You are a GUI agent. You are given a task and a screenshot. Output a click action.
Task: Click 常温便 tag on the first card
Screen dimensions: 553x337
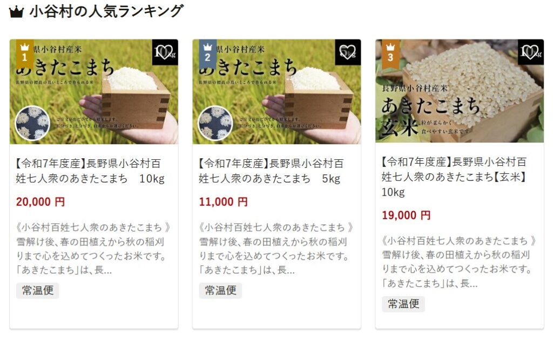[38, 291]
